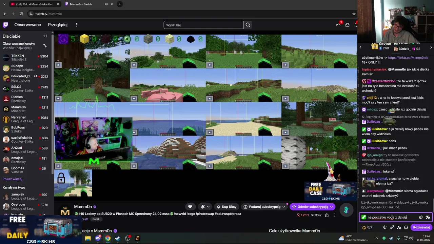This screenshot has width=434, height=244.
Task: Toggle microphone icon in system tray
Action: pos(398,238)
